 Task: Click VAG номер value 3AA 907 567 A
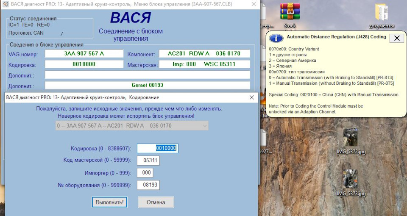(x=84, y=54)
